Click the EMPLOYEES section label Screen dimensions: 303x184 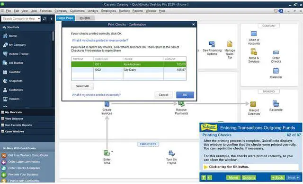coord(148,144)
